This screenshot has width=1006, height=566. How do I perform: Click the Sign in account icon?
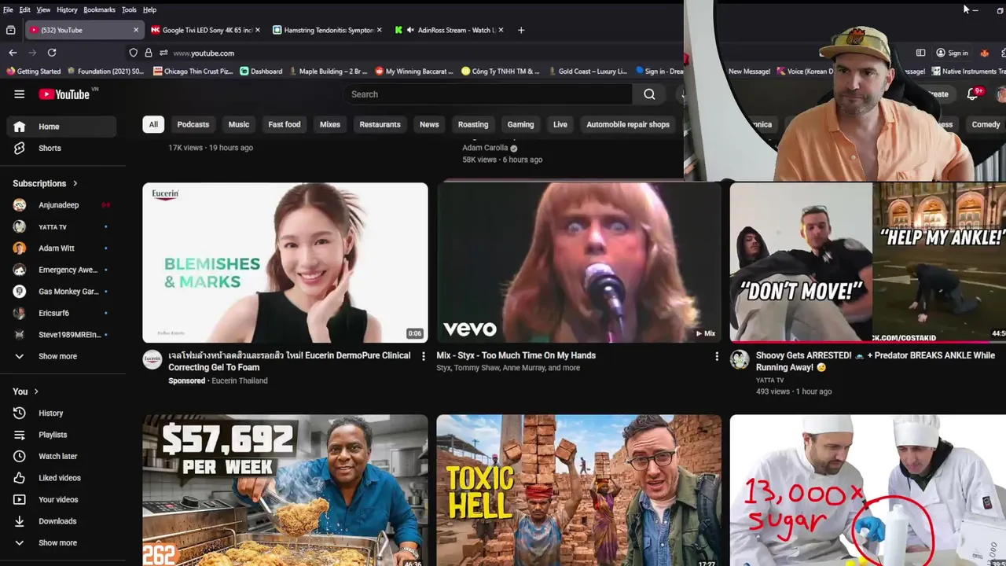click(x=940, y=53)
